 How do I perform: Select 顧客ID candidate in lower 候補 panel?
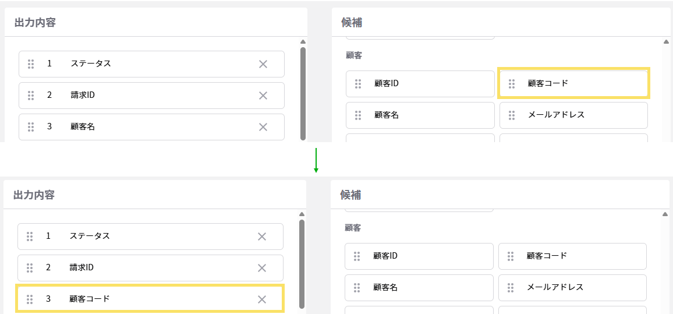[419, 256]
